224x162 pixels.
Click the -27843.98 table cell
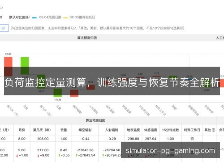tap(85, 150)
